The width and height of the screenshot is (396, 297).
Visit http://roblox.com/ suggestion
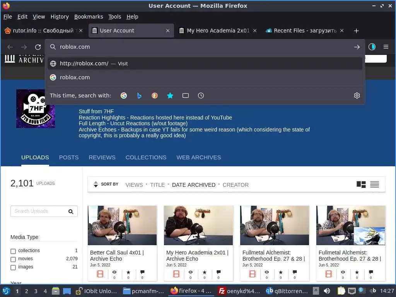tap(205, 64)
